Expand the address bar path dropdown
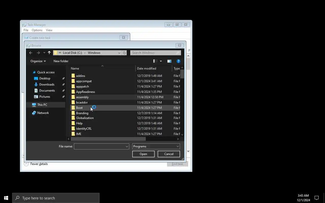 [119, 53]
